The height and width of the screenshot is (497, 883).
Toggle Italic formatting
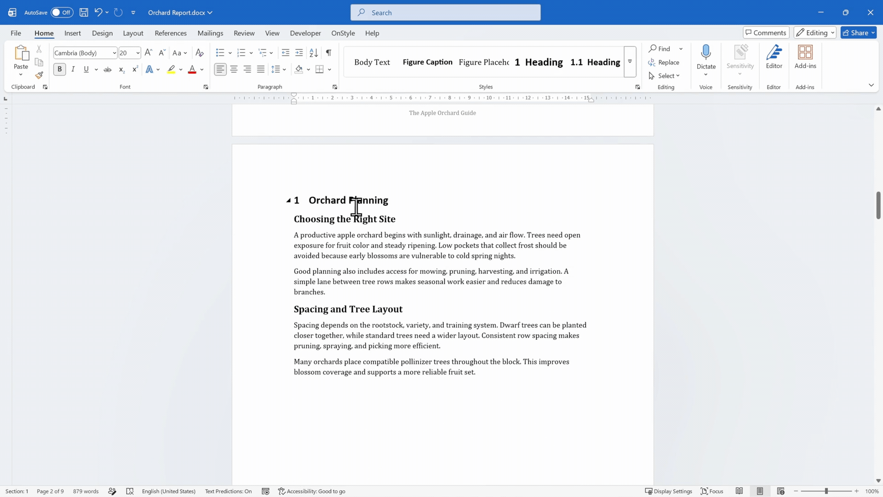coord(73,69)
